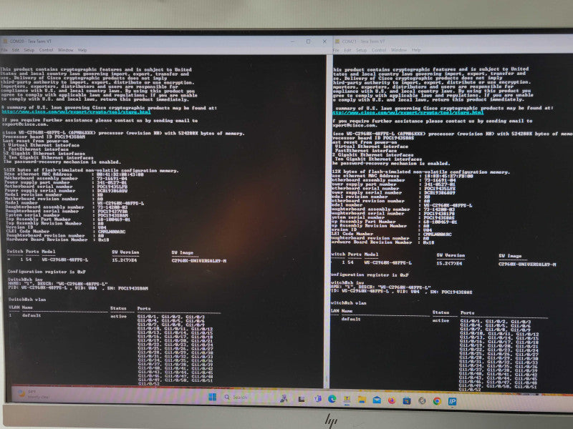Open Setup menu in COM21 Tera Term window
This screenshot has width=573, height=429.
[362, 50]
